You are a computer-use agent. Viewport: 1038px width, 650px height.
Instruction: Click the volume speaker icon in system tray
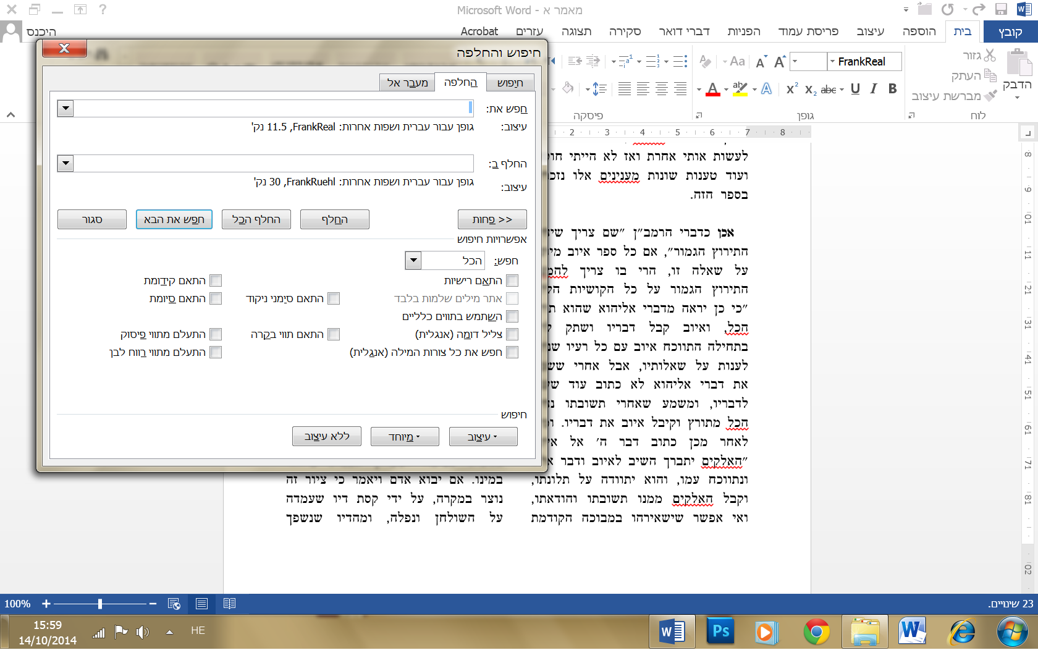(142, 632)
